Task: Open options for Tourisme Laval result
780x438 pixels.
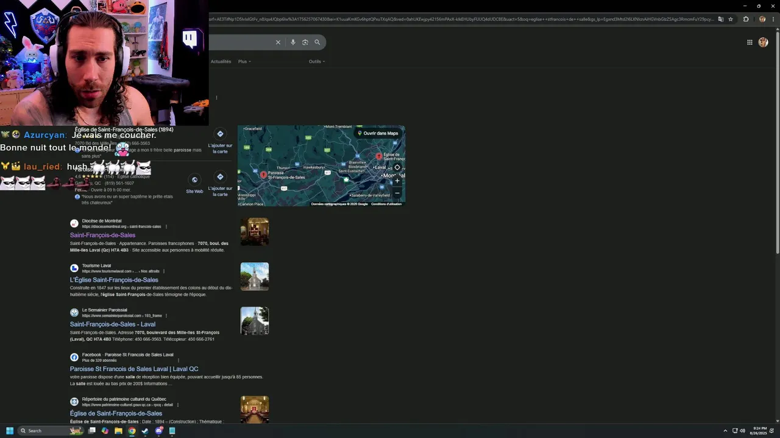Action: pos(164,271)
